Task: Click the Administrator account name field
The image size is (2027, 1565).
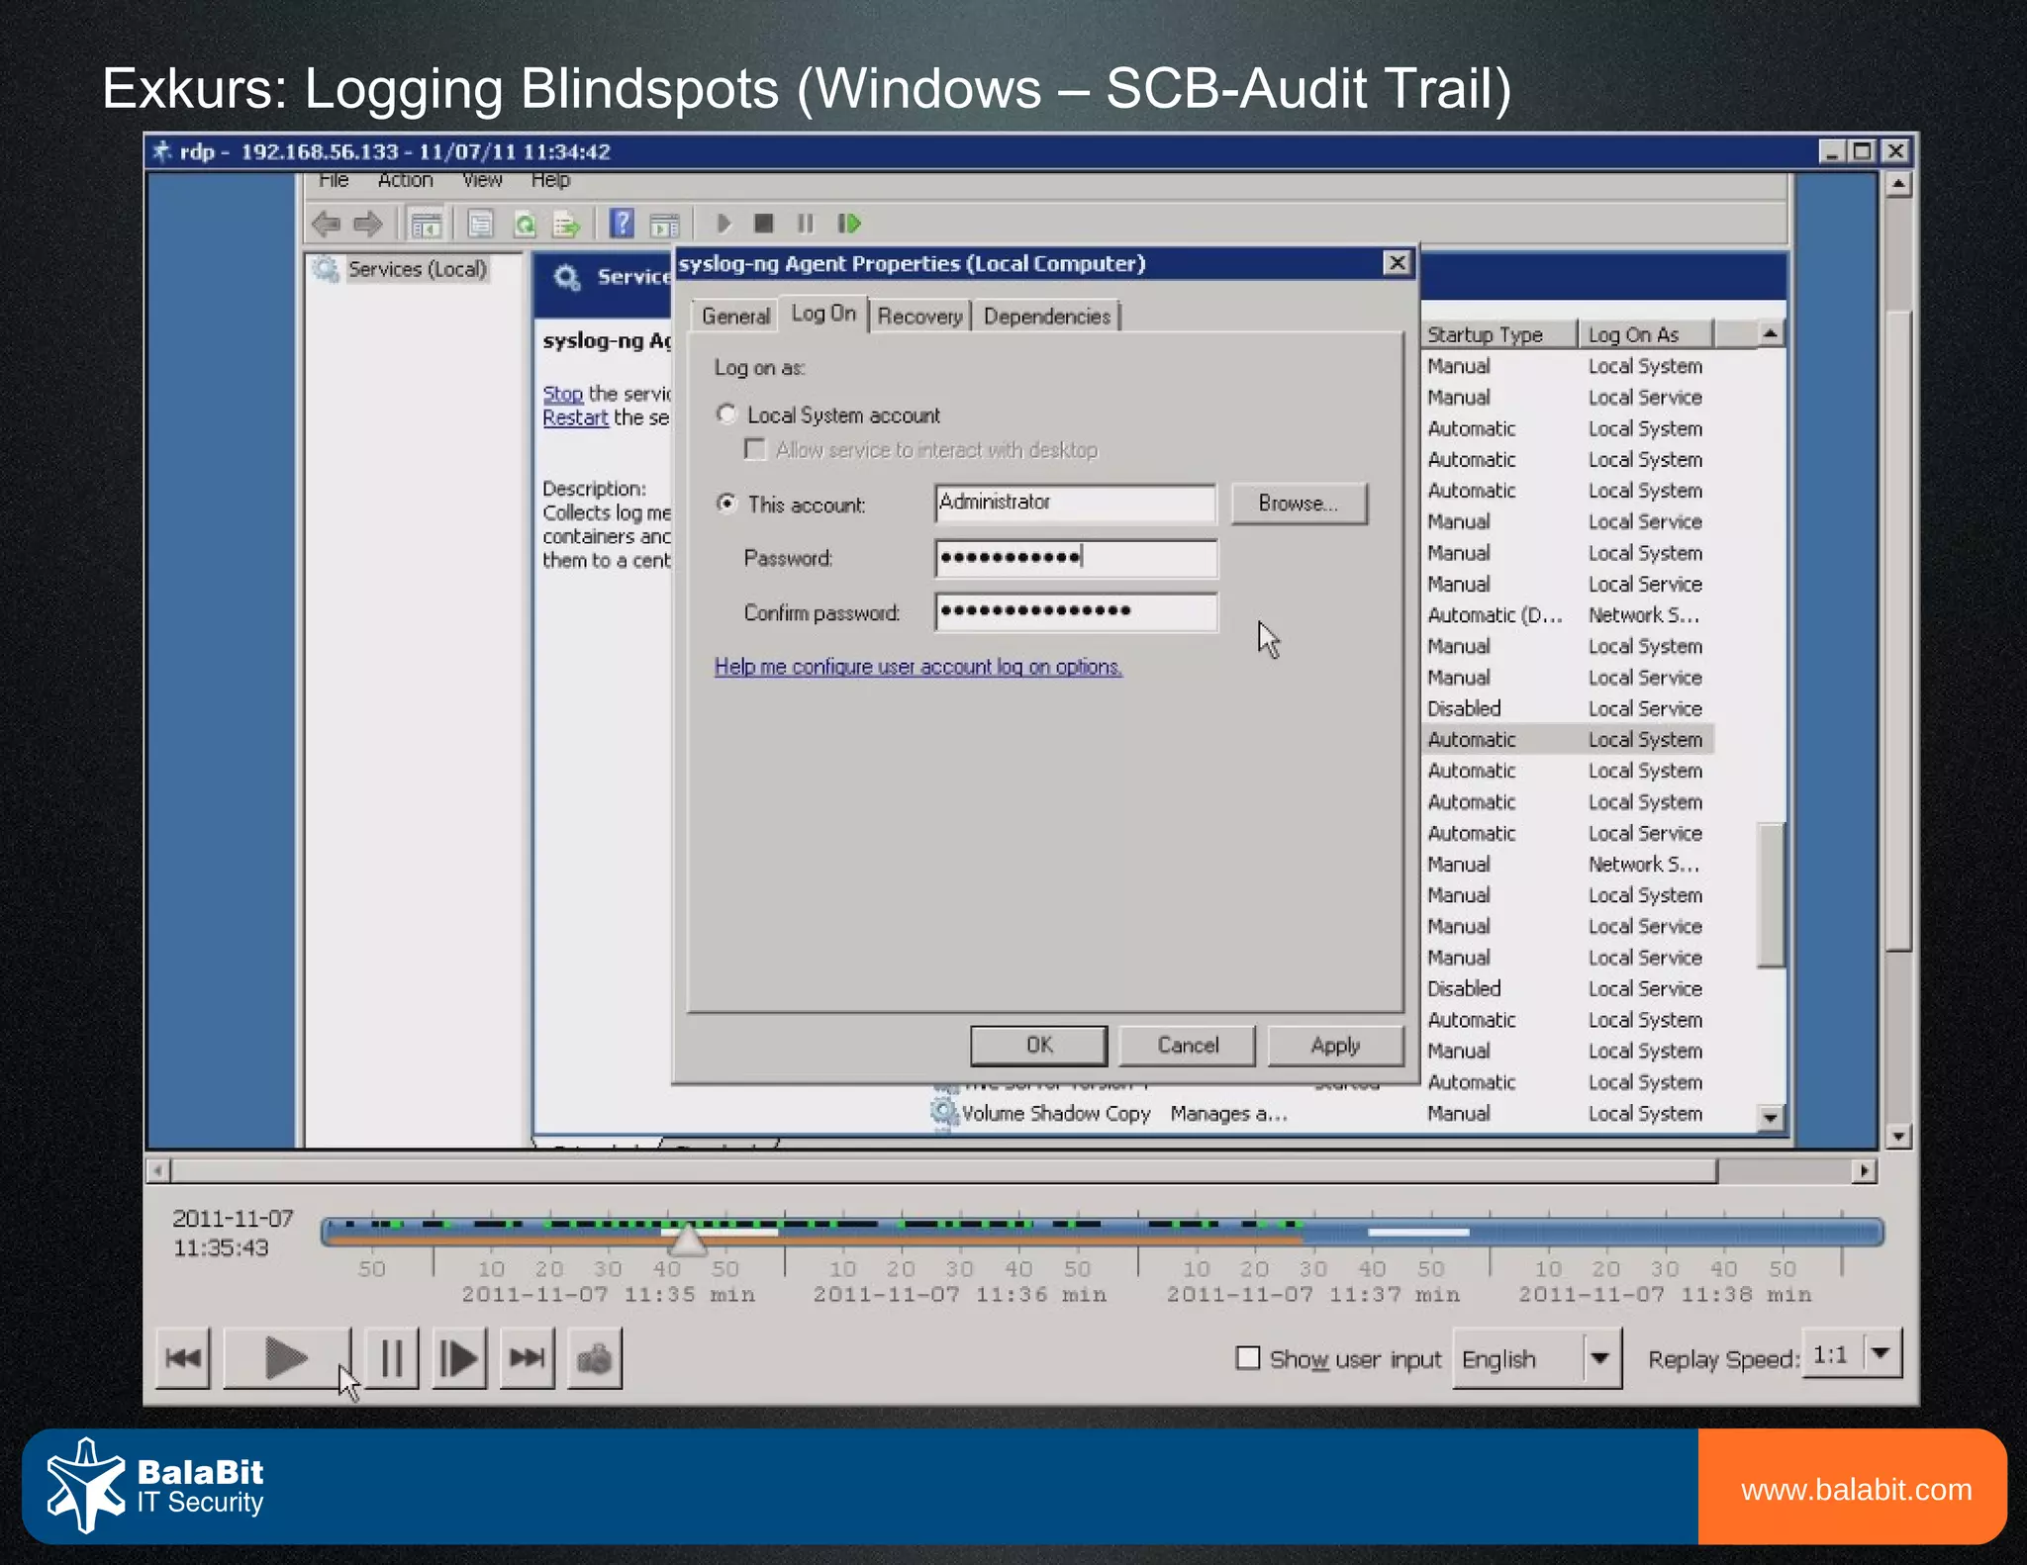Action: [x=1075, y=503]
